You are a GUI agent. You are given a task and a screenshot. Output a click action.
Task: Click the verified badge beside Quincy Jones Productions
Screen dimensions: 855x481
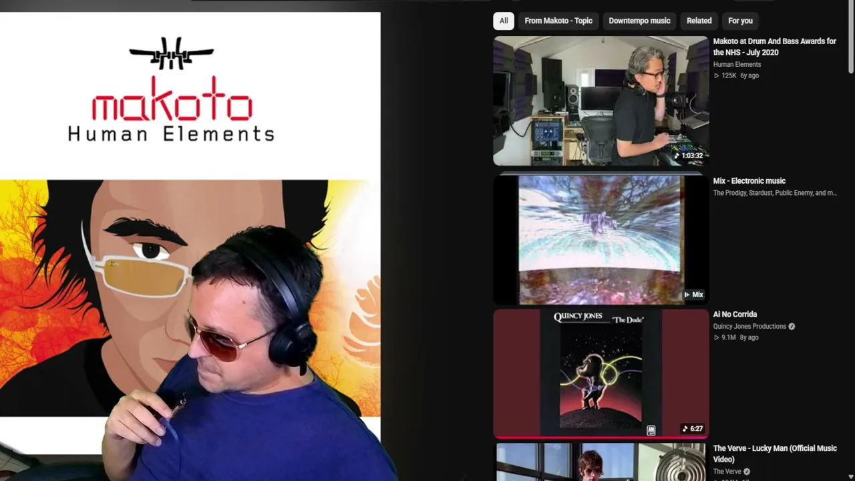point(792,327)
